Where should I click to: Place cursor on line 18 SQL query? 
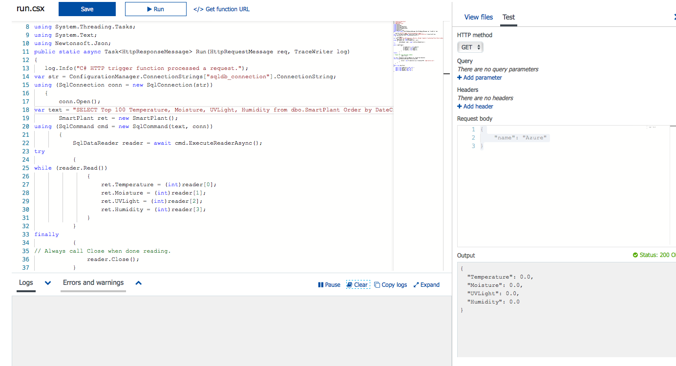coord(220,110)
